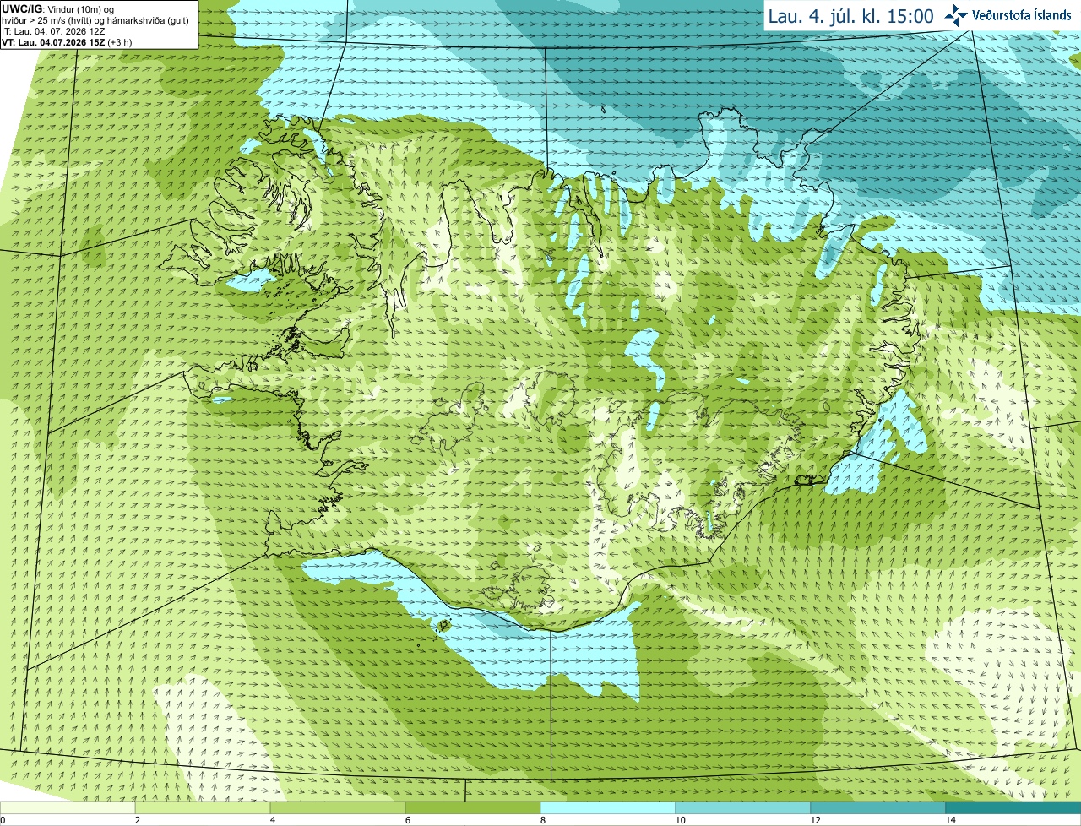Select the 4–6 m/s legend color segment
Viewport: 1081px width, 826px height.
click(x=338, y=807)
